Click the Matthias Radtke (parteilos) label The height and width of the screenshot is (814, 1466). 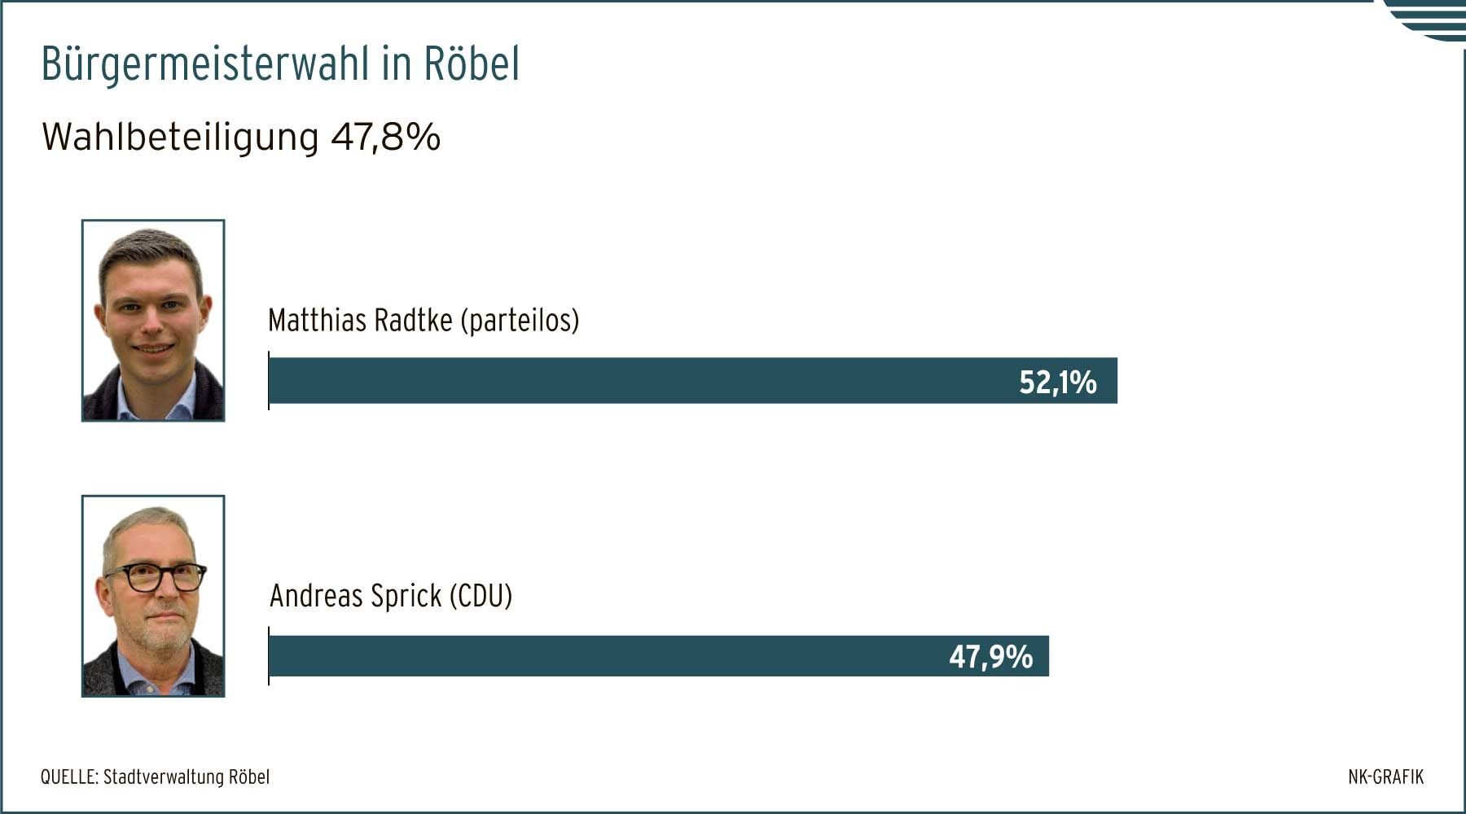click(424, 321)
